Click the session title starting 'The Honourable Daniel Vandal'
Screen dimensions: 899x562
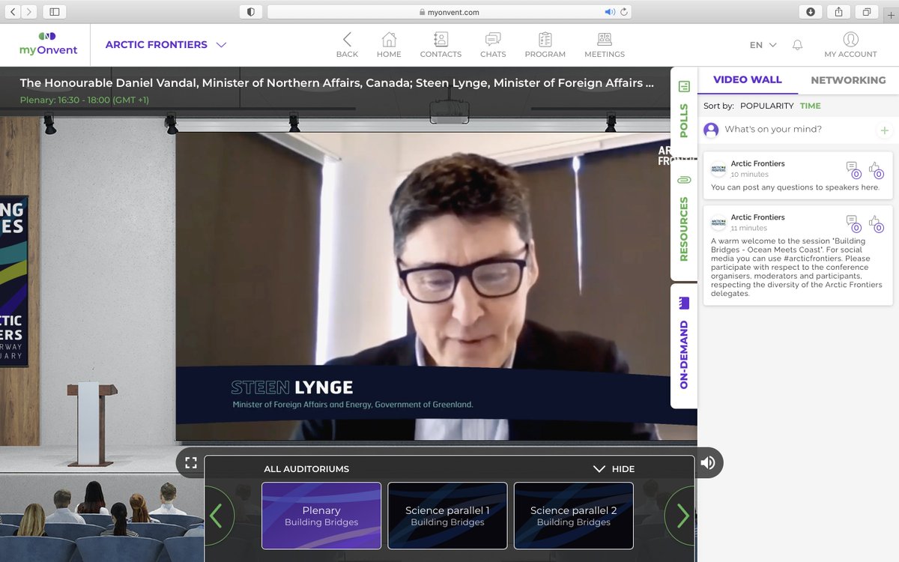(x=336, y=82)
